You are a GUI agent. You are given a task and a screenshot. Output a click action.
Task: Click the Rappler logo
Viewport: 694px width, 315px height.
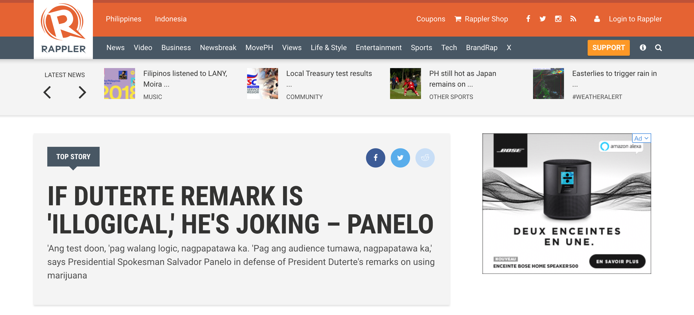(63, 29)
